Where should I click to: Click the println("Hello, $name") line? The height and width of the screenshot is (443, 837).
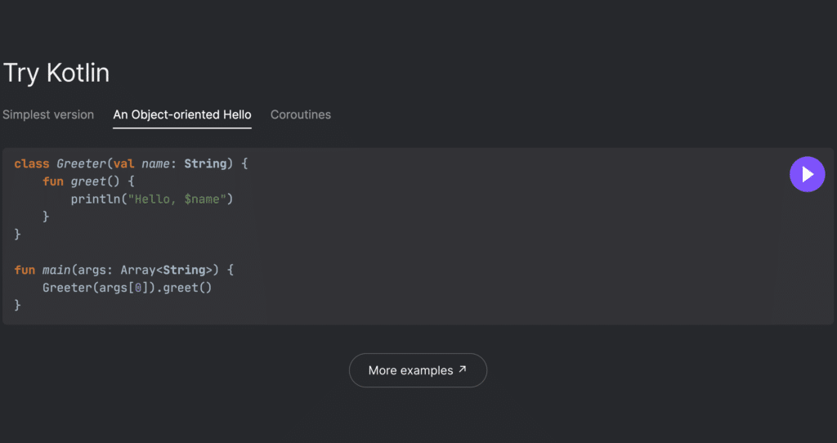152,199
